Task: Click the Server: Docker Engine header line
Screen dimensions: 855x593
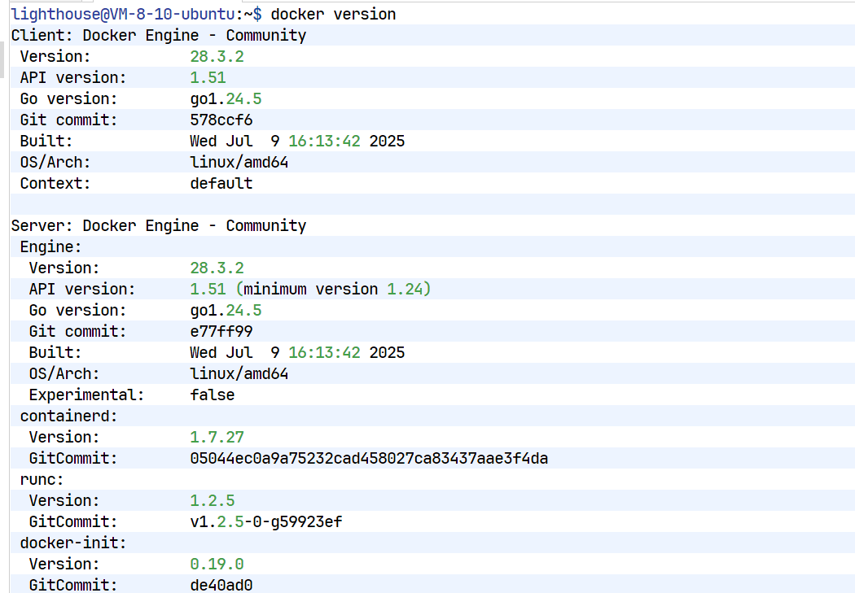Action: [x=157, y=225]
